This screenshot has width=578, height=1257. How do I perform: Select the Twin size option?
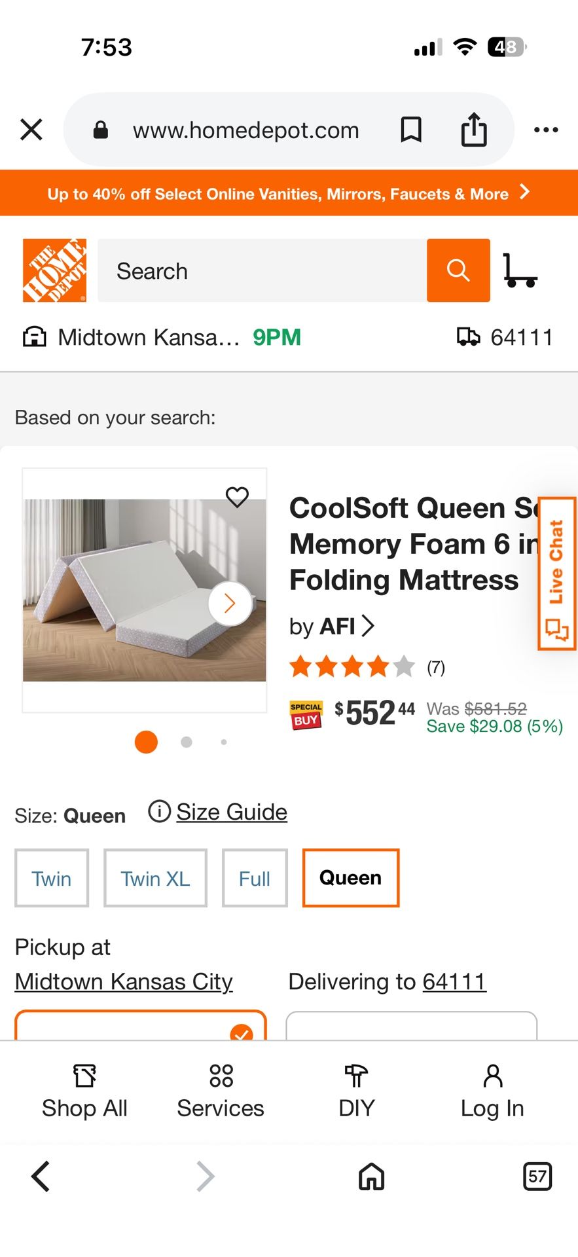52,877
